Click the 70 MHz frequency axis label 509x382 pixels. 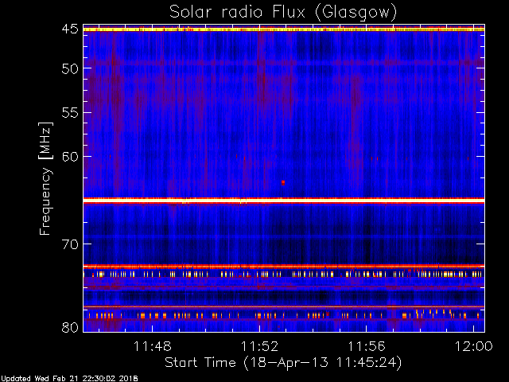click(x=70, y=244)
